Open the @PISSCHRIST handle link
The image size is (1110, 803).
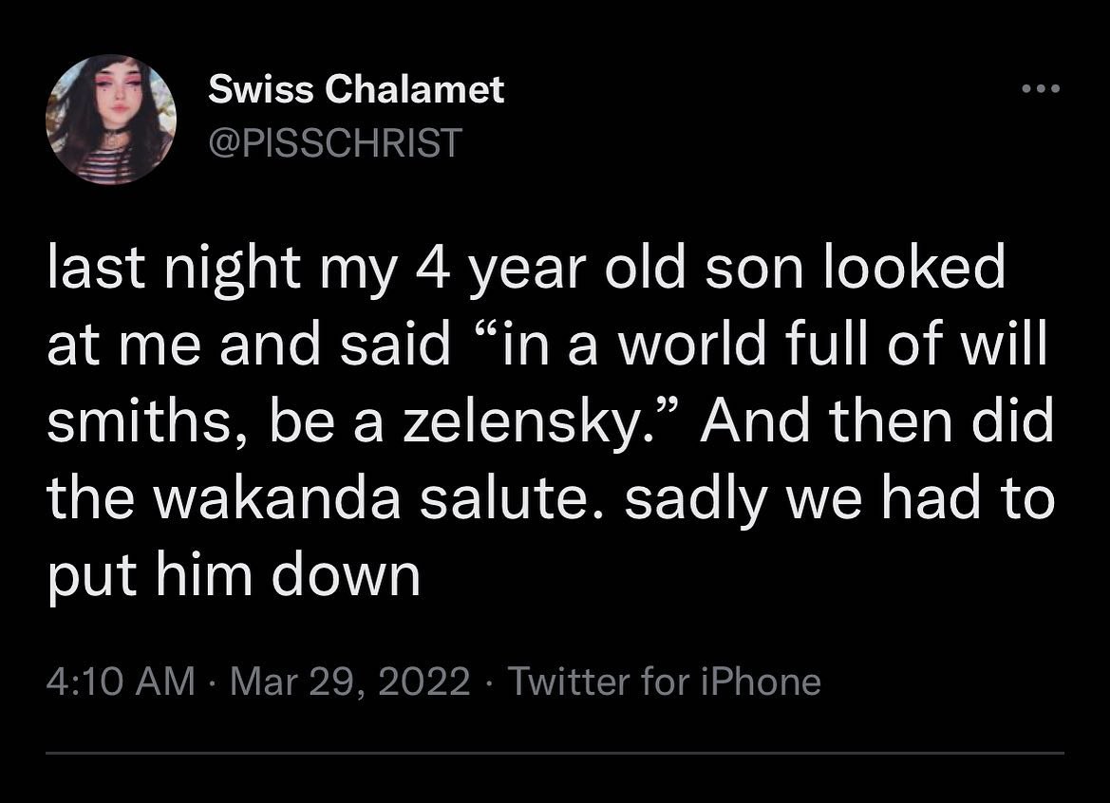[334, 143]
